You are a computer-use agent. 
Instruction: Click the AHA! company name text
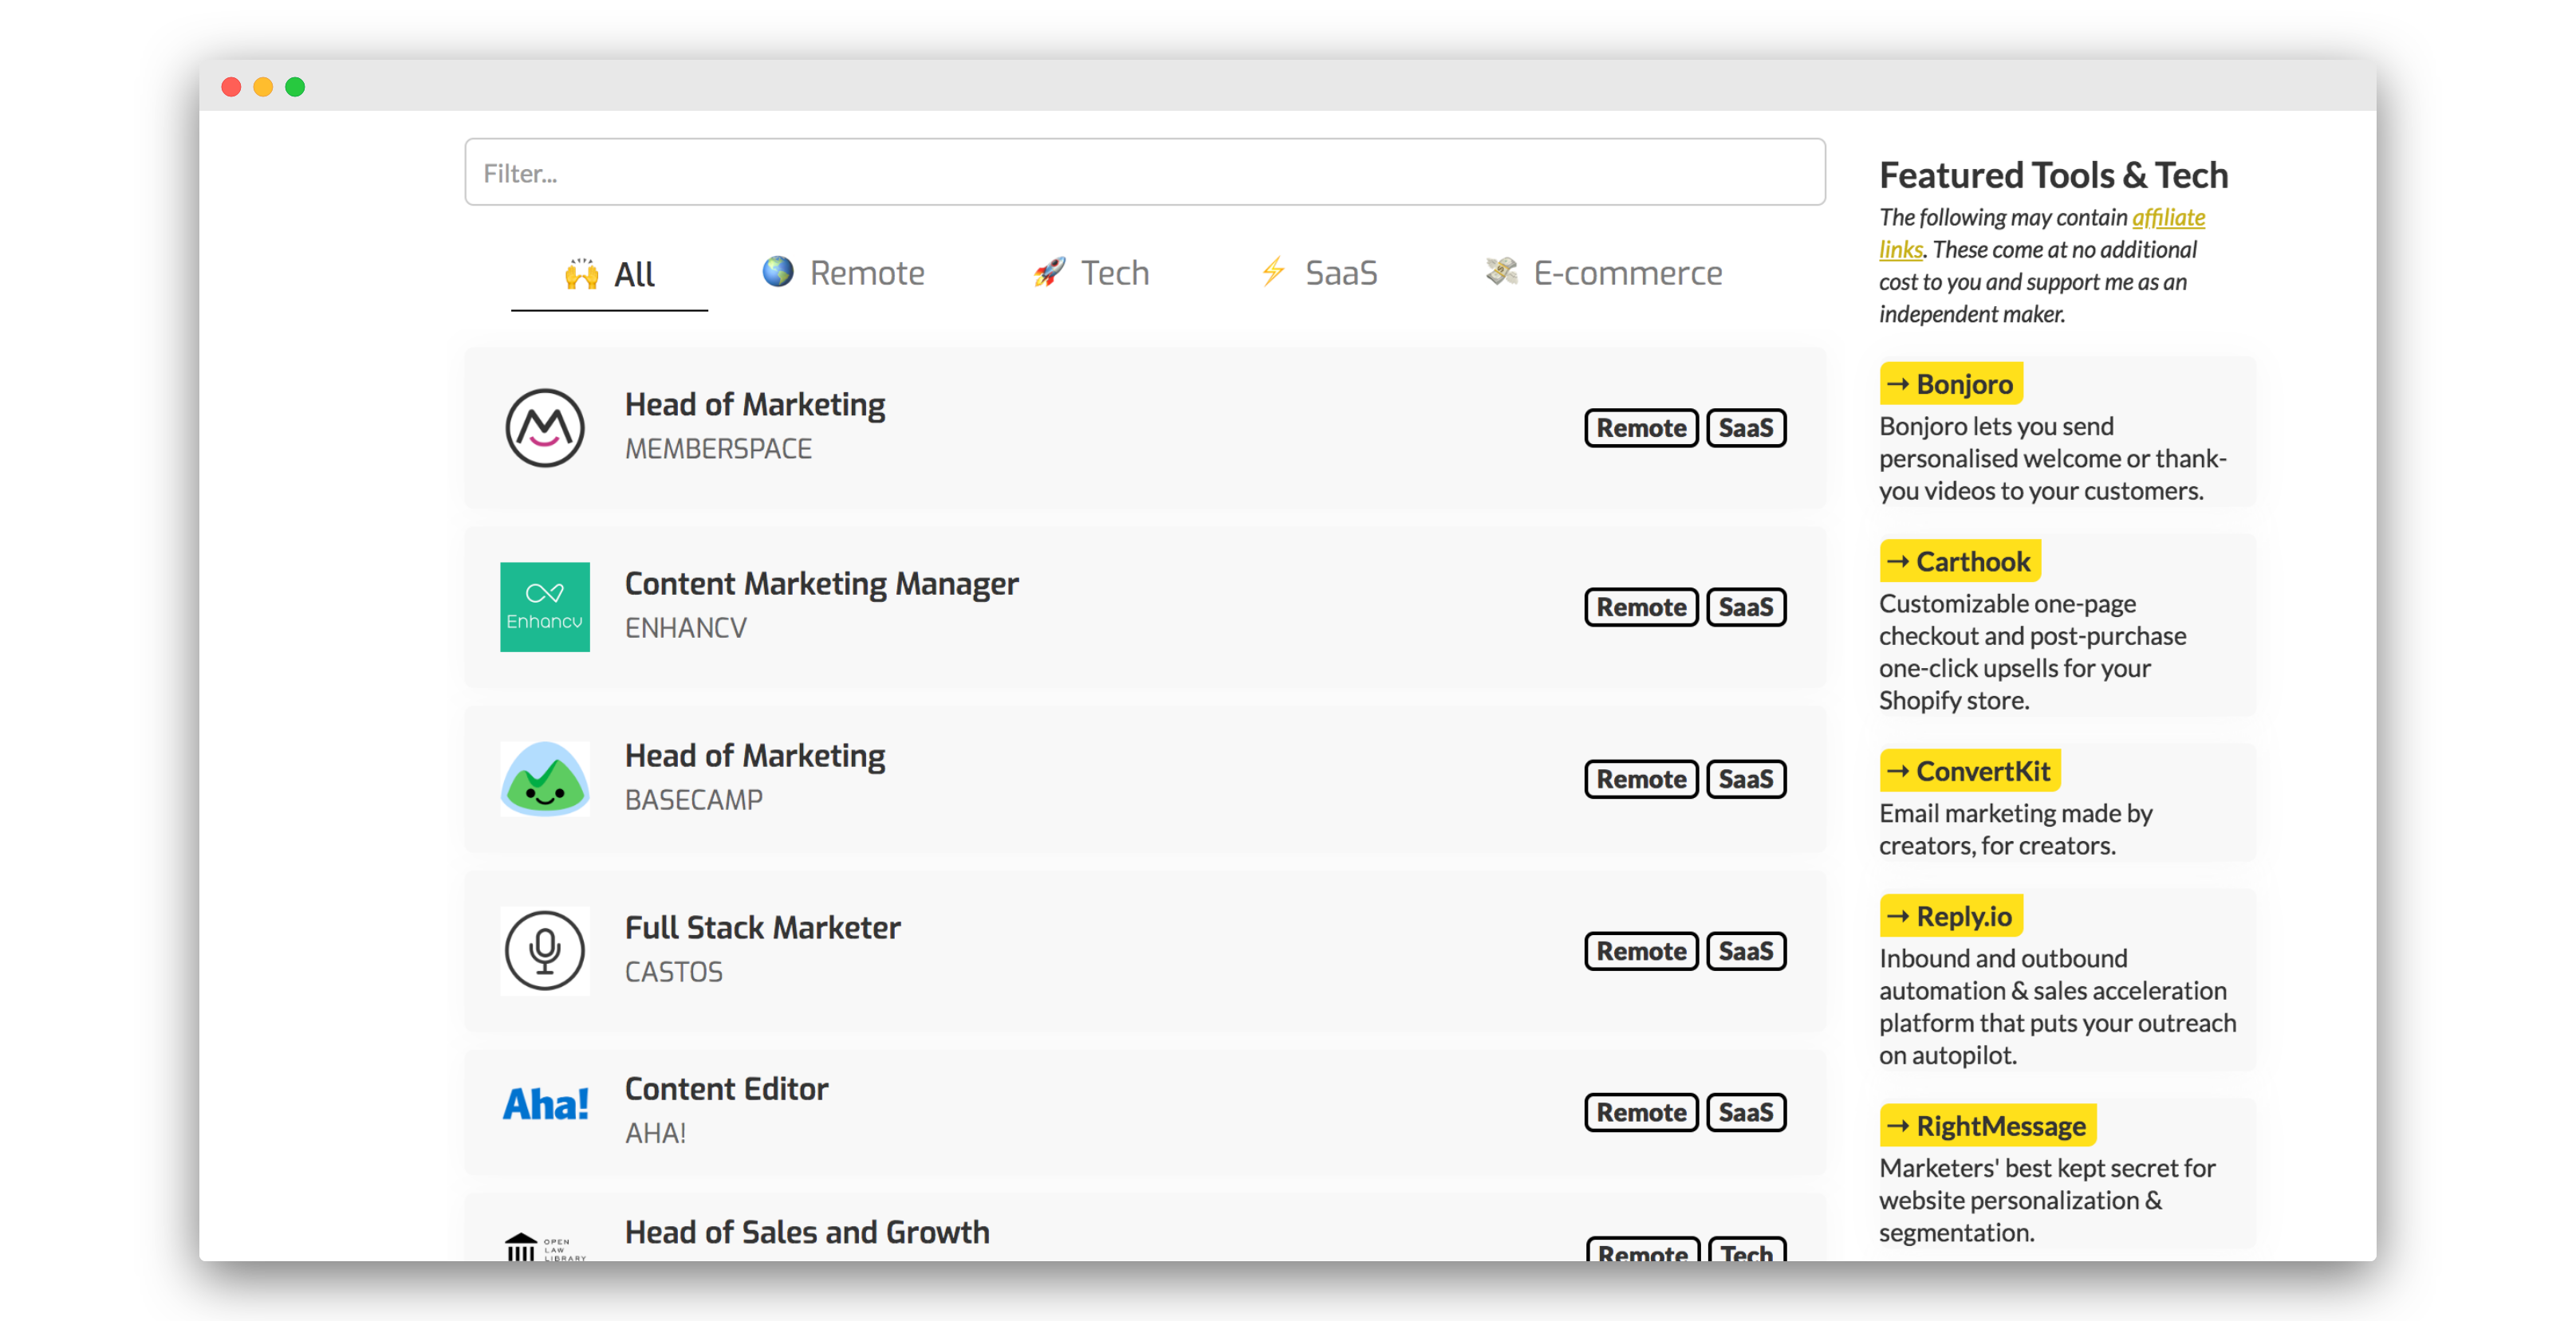655,1133
